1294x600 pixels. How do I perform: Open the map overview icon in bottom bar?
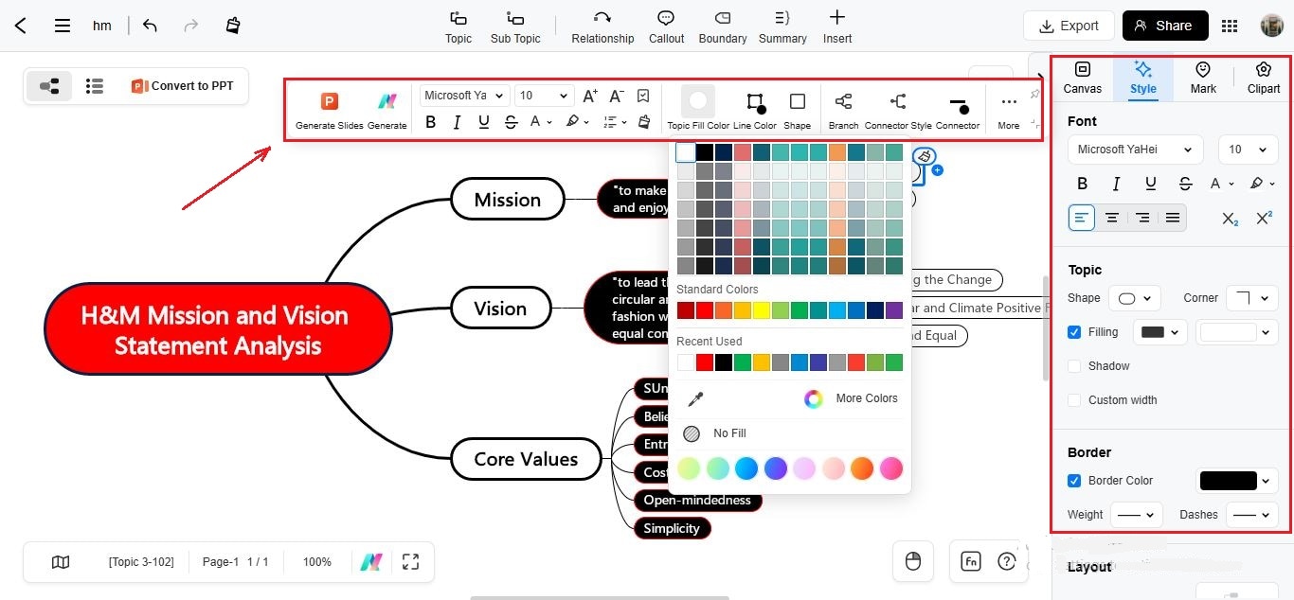(61, 562)
